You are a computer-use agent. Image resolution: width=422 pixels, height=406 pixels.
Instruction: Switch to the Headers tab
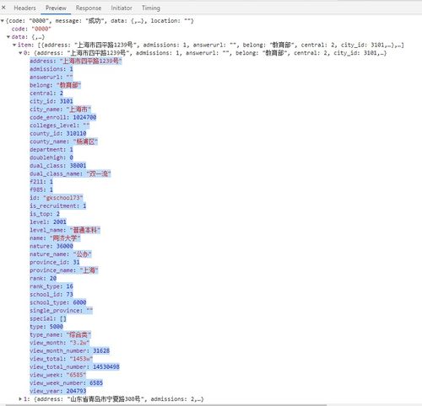[x=24, y=8]
